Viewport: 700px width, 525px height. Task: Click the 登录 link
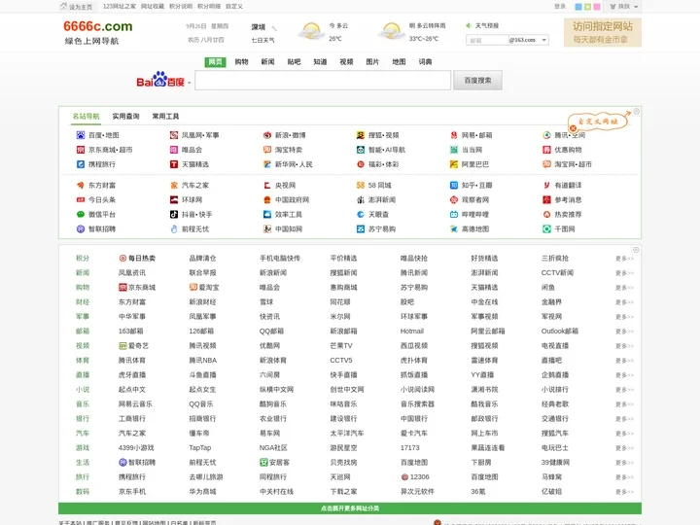560,6
